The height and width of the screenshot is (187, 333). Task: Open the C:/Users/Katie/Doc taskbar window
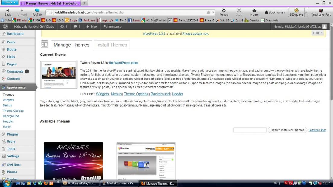(80, 183)
